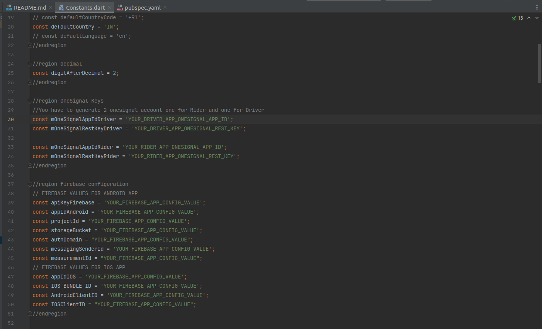
Task: Close the Constants.dart tab
Action: (109, 8)
